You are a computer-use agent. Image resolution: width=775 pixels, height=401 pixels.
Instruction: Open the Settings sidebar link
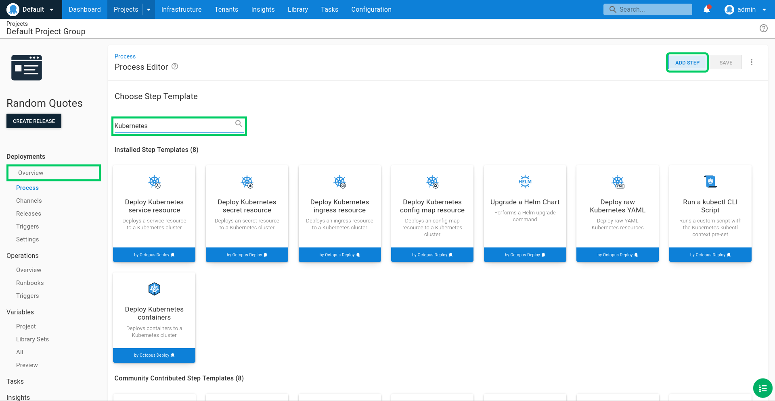click(x=27, y=239)
